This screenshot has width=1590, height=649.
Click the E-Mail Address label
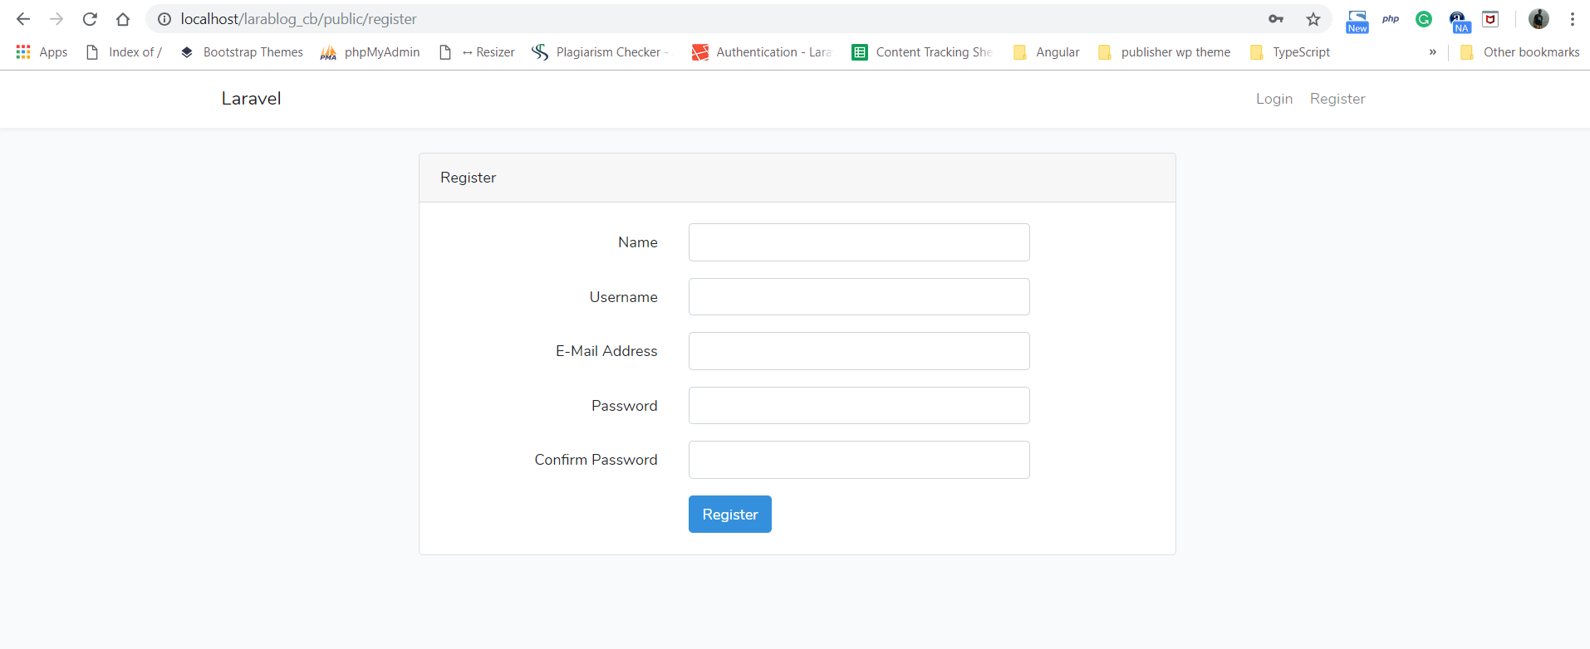[x=606, y=351]
